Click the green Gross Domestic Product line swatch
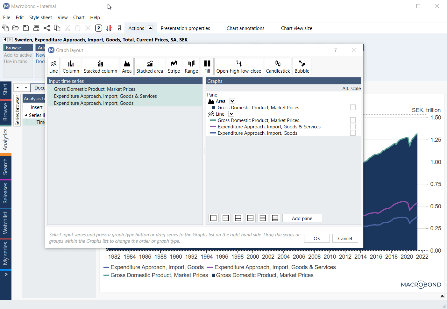The height and width of the screenshot is (309, 447). tap(213, 120)
